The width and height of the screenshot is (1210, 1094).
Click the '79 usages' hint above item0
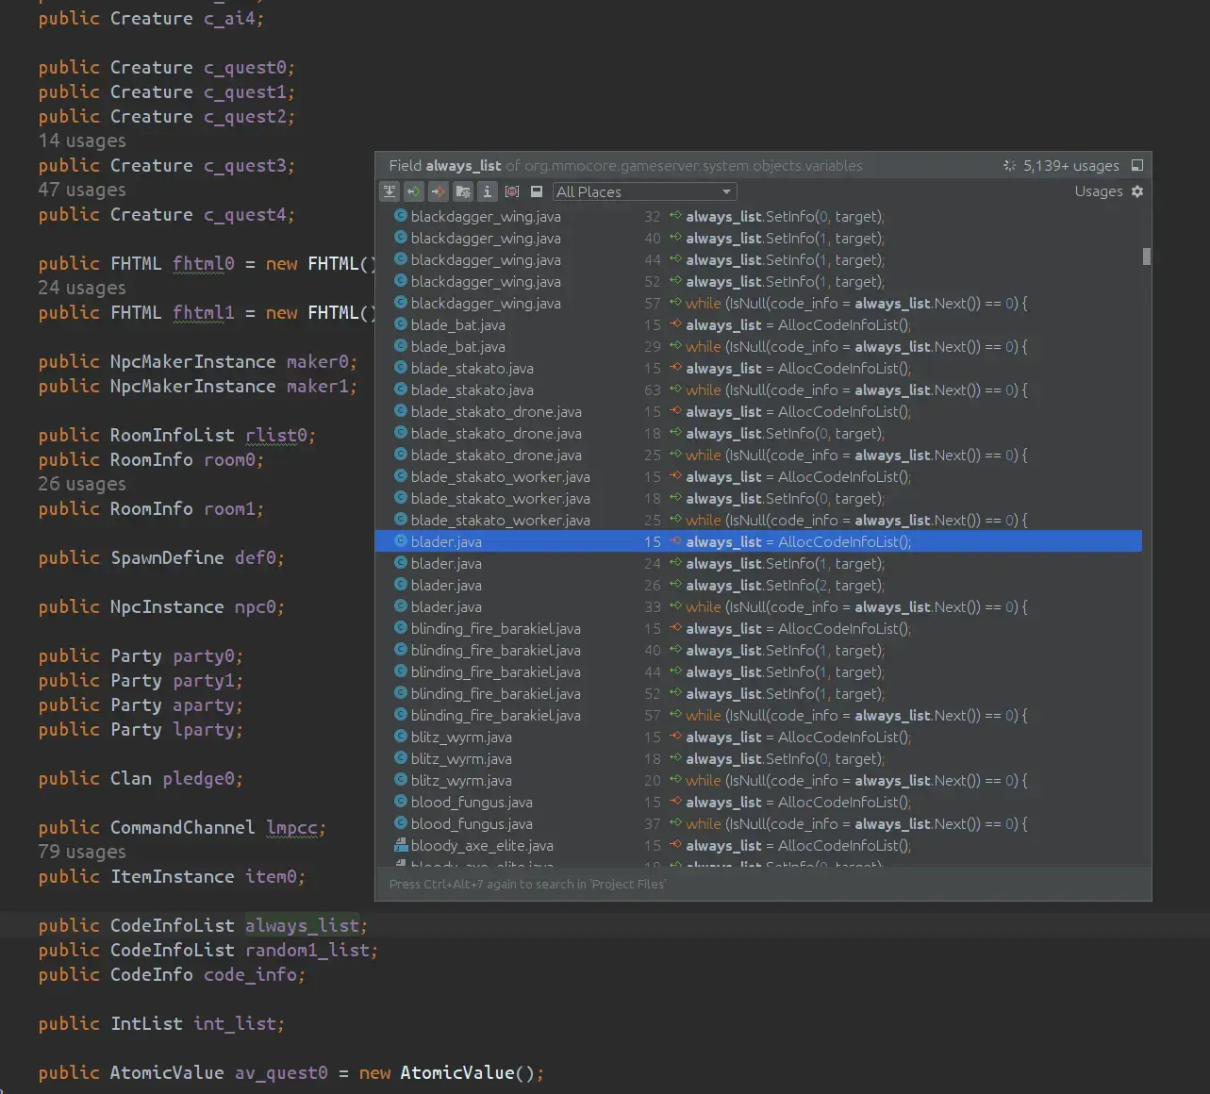click(82, 852)
